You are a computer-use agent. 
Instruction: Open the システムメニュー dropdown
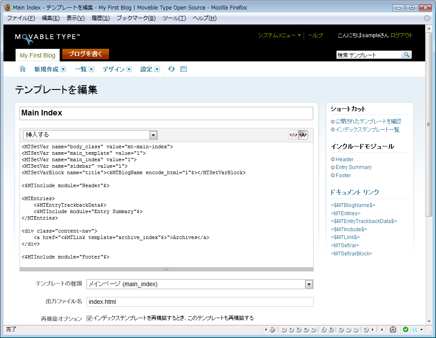coord(279,35)
